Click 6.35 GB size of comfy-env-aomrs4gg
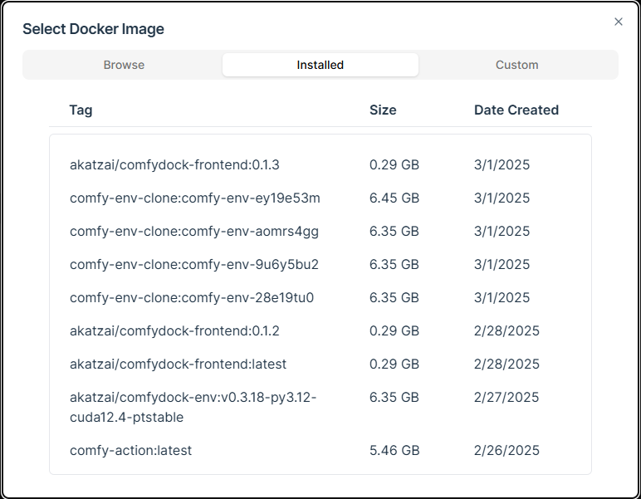 point(394,232)
